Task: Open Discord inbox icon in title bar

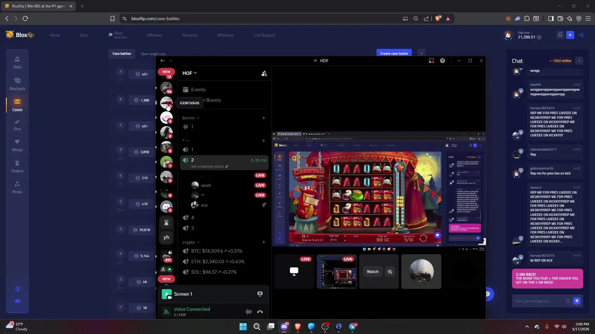Action: click(x=431, y=61)
